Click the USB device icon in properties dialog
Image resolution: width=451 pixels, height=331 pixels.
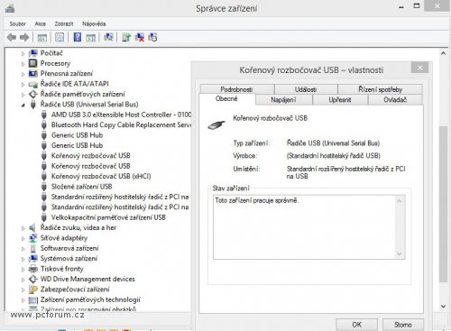tap(216, 124)
